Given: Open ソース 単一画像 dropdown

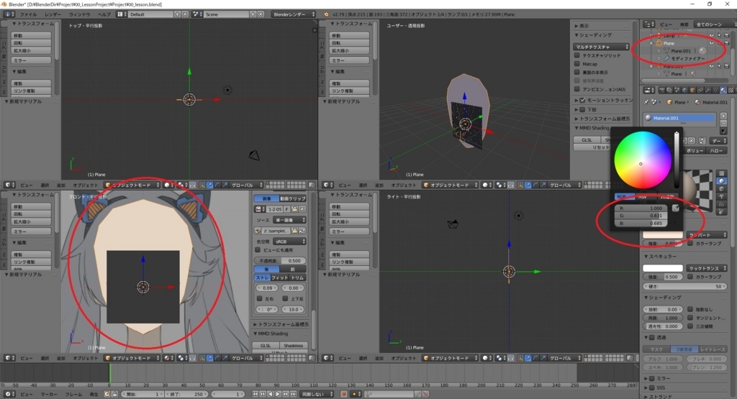Looking at the screenshot, I should (289, 220).
